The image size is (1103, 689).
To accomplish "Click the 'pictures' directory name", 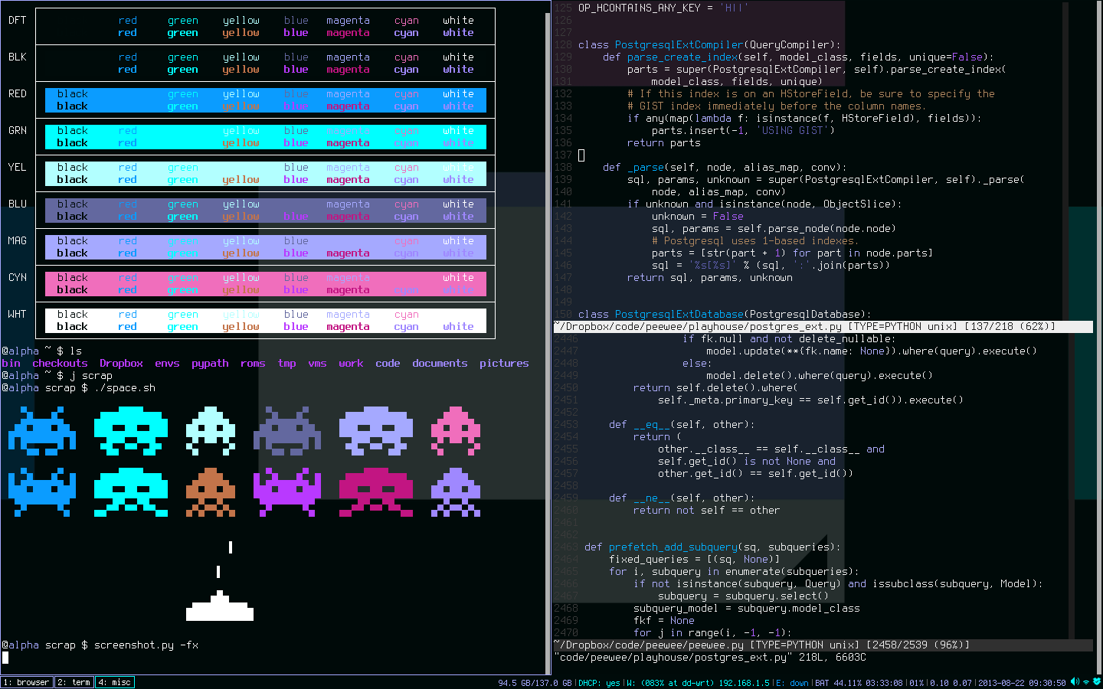I will point(504,364).
